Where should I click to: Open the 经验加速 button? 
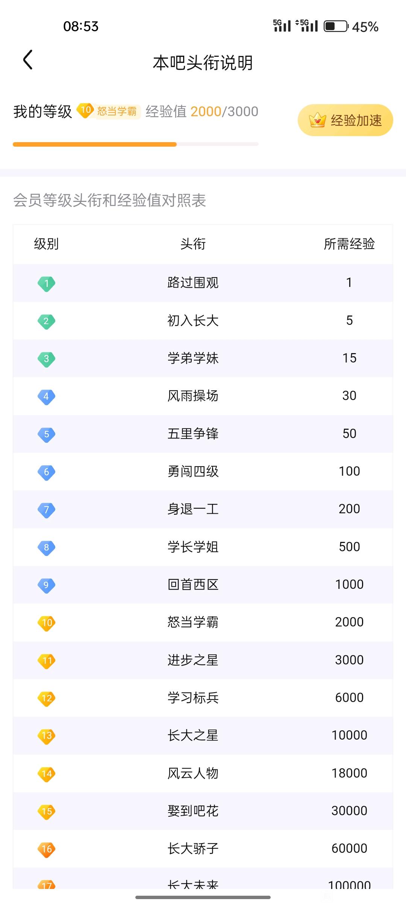click(345, 120)
